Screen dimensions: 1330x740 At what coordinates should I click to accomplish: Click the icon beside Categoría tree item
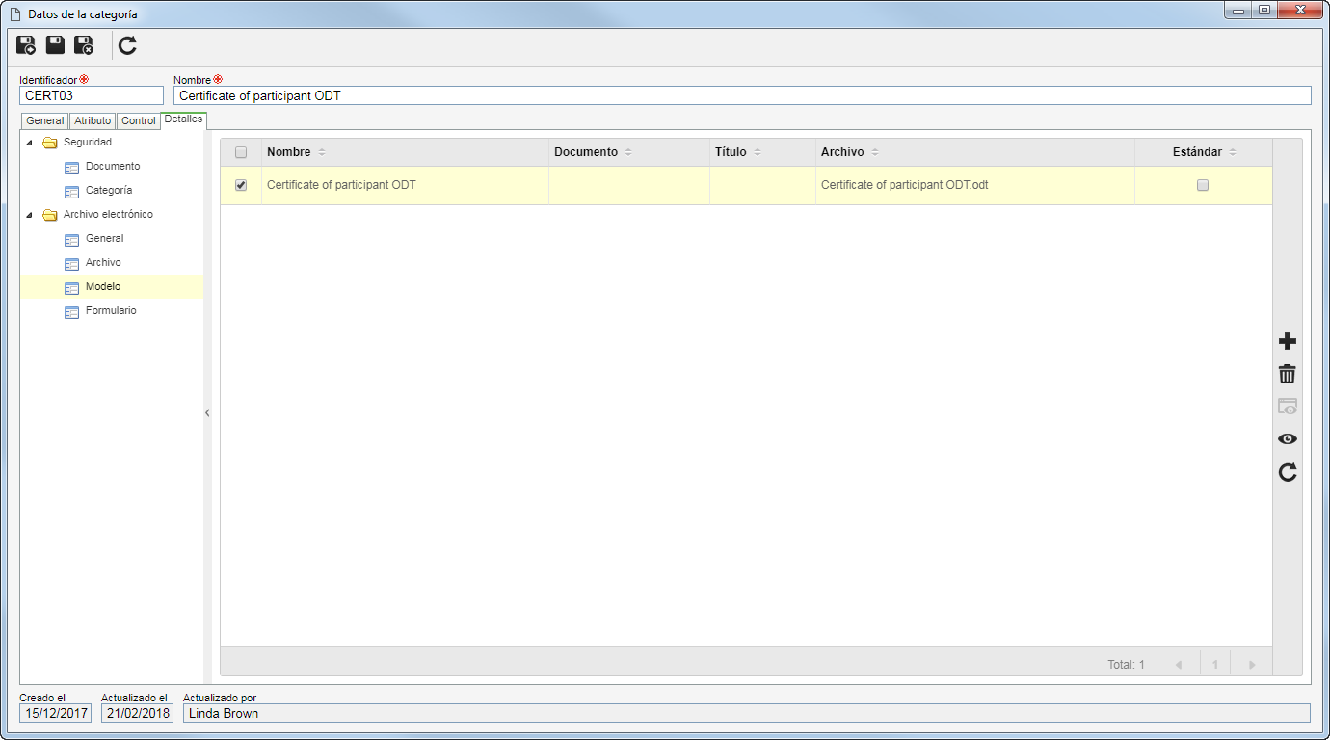coord(71,191)
